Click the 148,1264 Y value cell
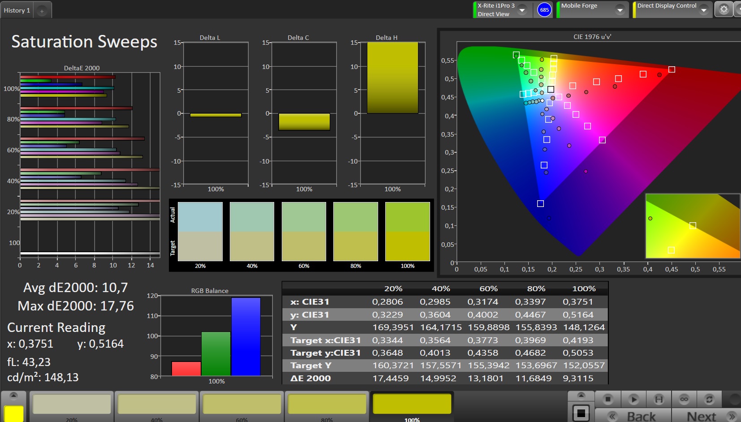The width and height of the screenshot is (741, 422). point(584,327)
